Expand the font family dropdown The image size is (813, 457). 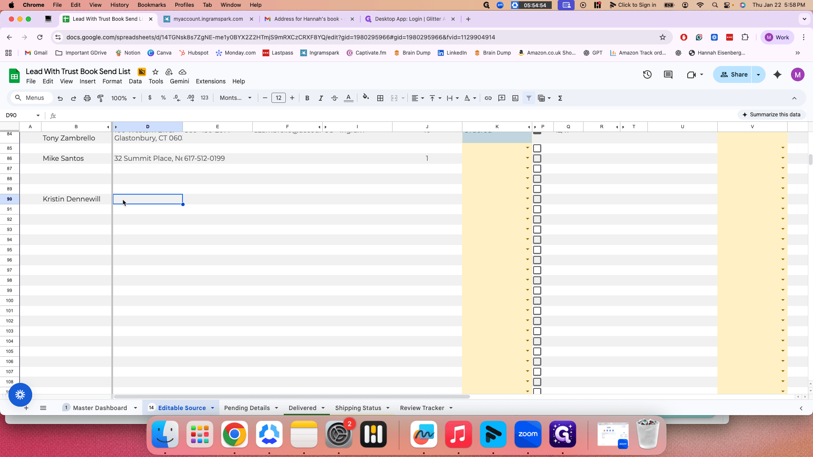coord(235,98)
